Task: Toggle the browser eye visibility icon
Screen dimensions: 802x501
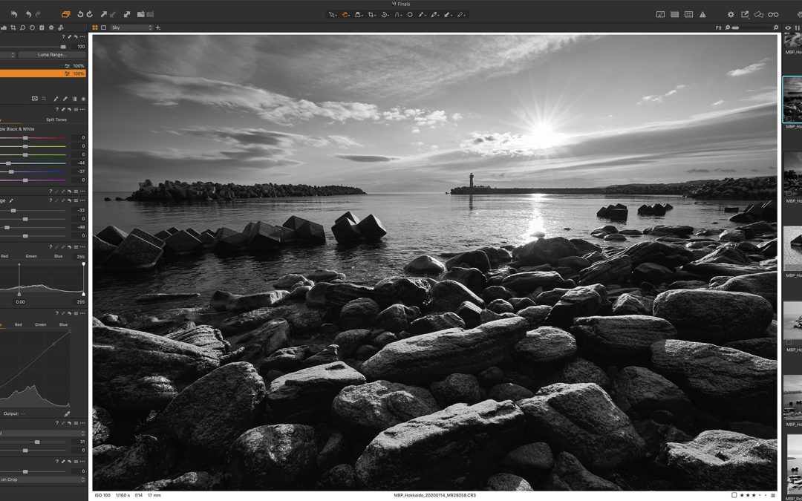Action: point(788,27)
